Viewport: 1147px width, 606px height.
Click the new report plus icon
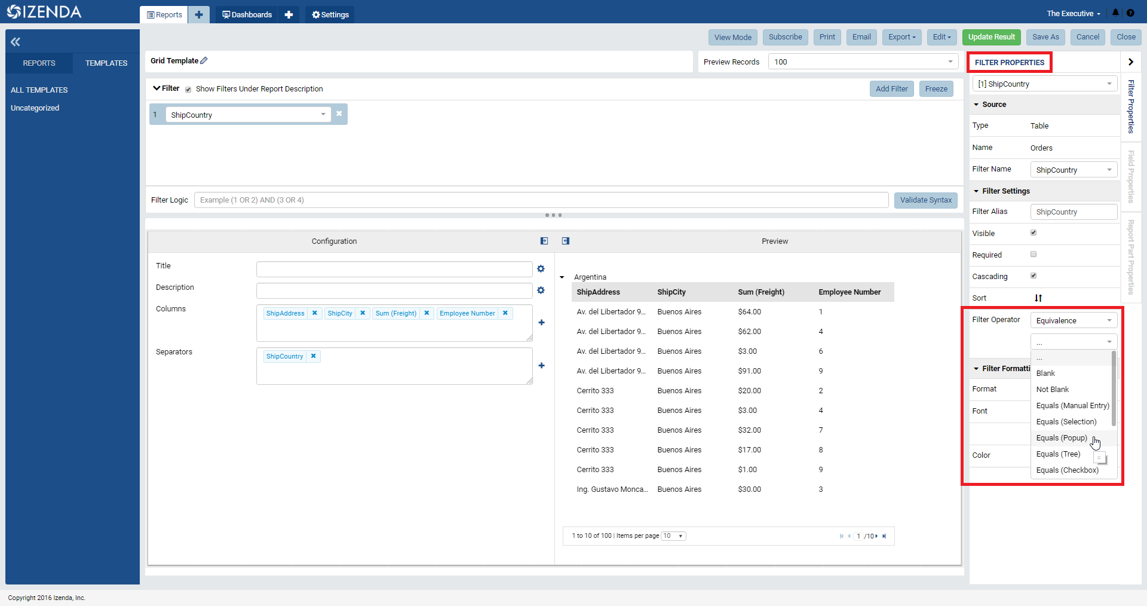pyautogui.click(x=199, y=14)
